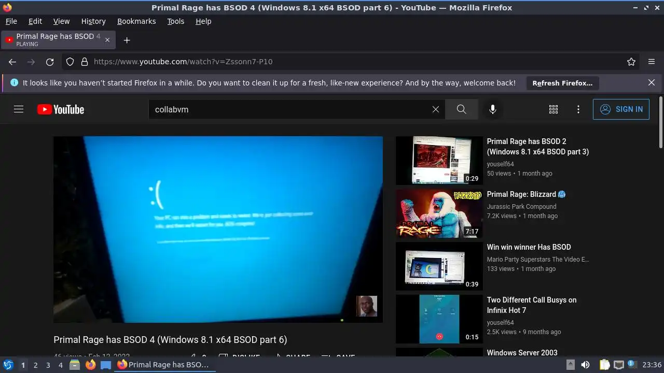Open the network tray icon
This screenshot has height=373, width=664.
[619, 365]
